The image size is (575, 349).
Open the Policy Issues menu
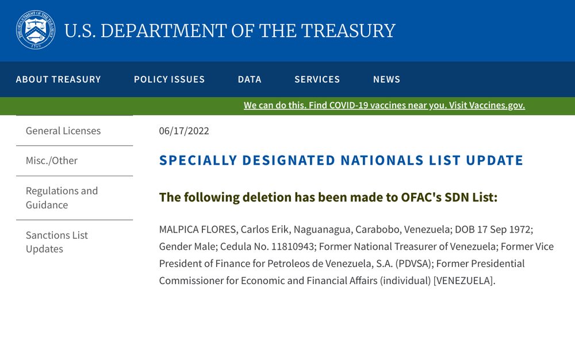pyautogui.click(x=169, y=79)
